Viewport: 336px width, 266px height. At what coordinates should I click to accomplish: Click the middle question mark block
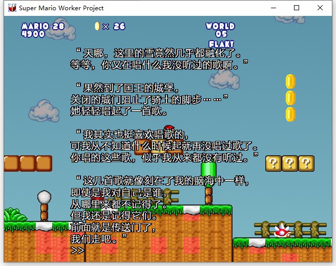pos(290,163)
